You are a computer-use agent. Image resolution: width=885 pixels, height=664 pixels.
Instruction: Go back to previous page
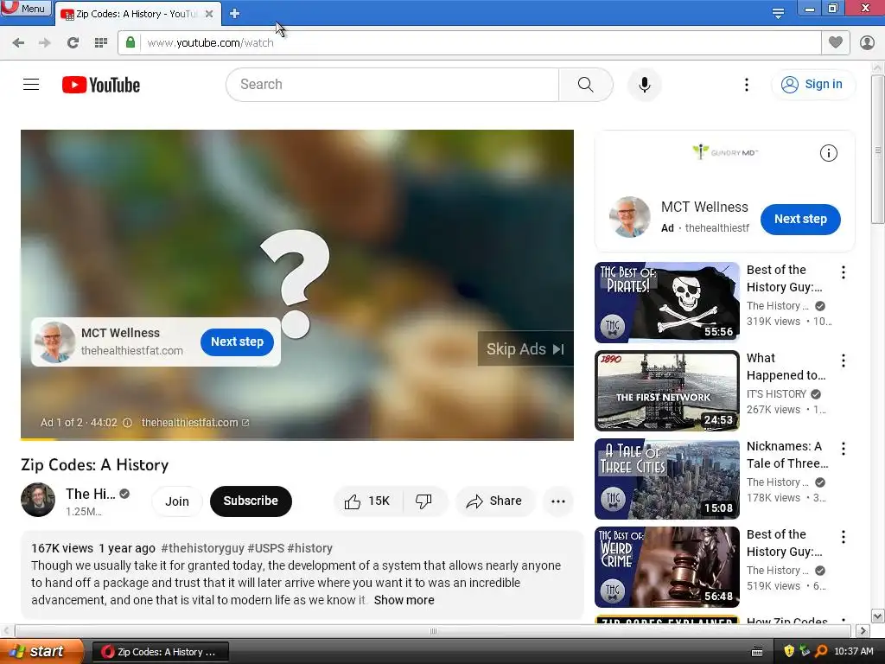(18, 43)
